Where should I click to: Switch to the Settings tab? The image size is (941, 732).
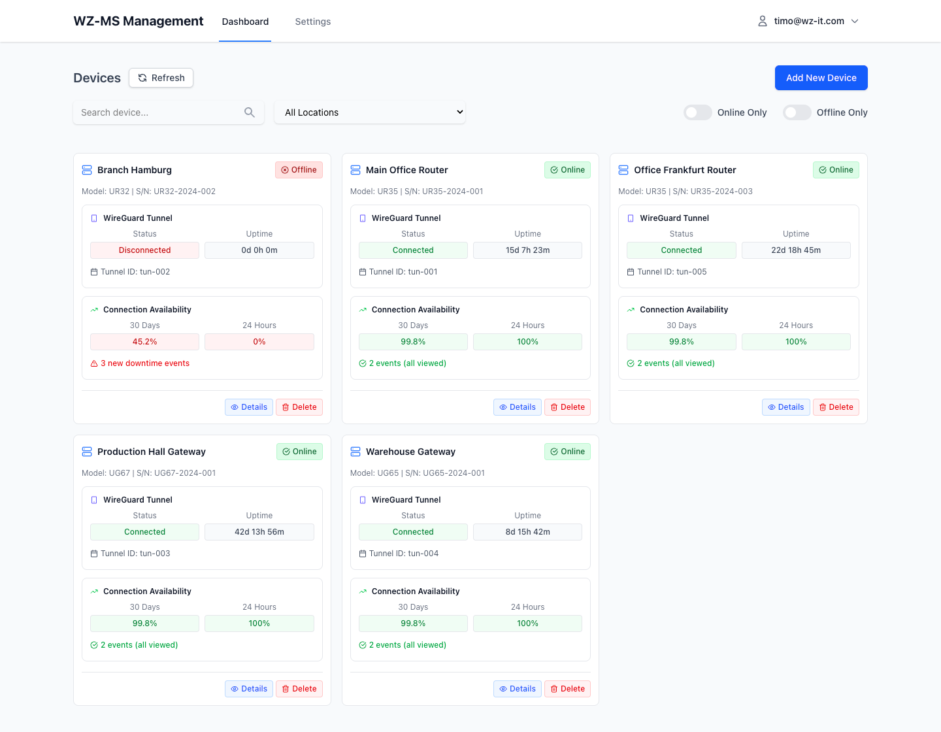pos(312,22)
